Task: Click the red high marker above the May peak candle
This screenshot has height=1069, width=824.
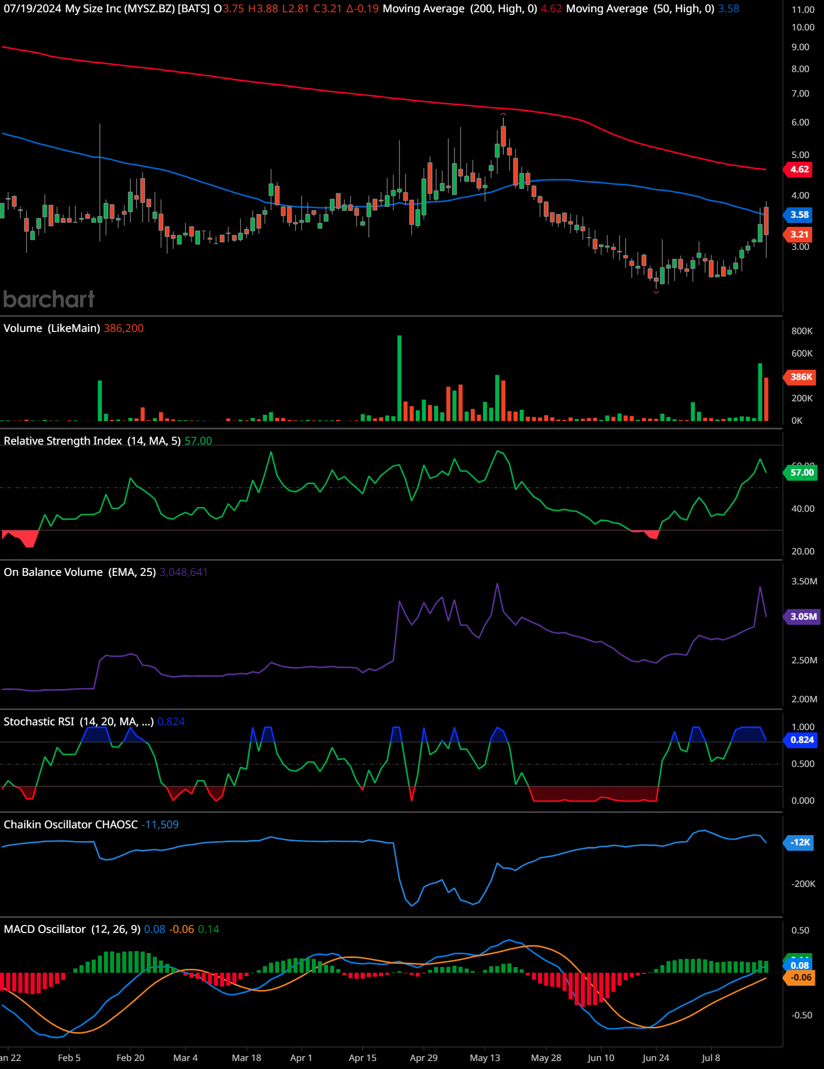Action: 503,114
